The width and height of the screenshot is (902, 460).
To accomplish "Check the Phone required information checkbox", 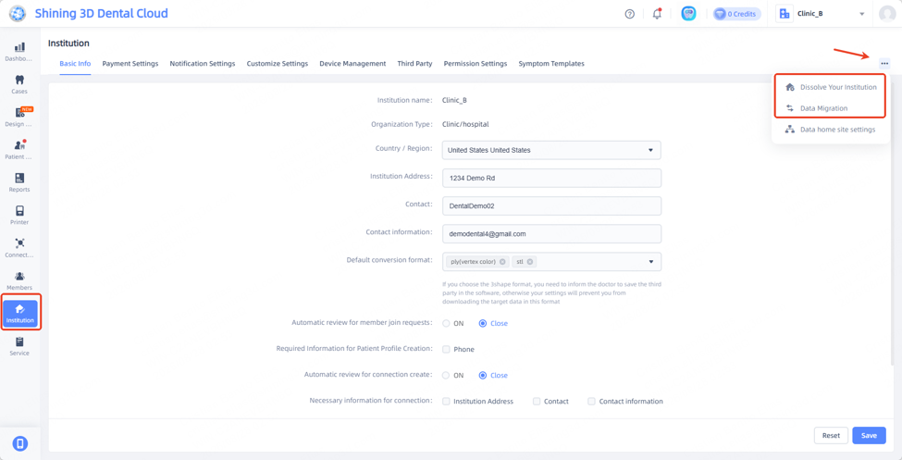I will coord(446,349).
